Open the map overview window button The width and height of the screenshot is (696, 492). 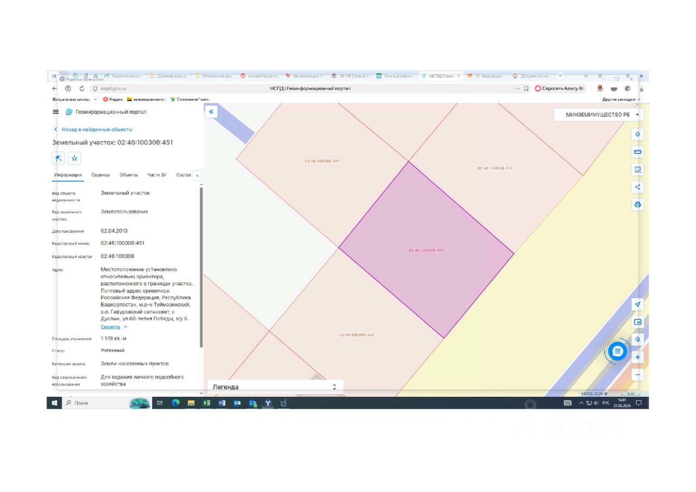pos(638,322)
